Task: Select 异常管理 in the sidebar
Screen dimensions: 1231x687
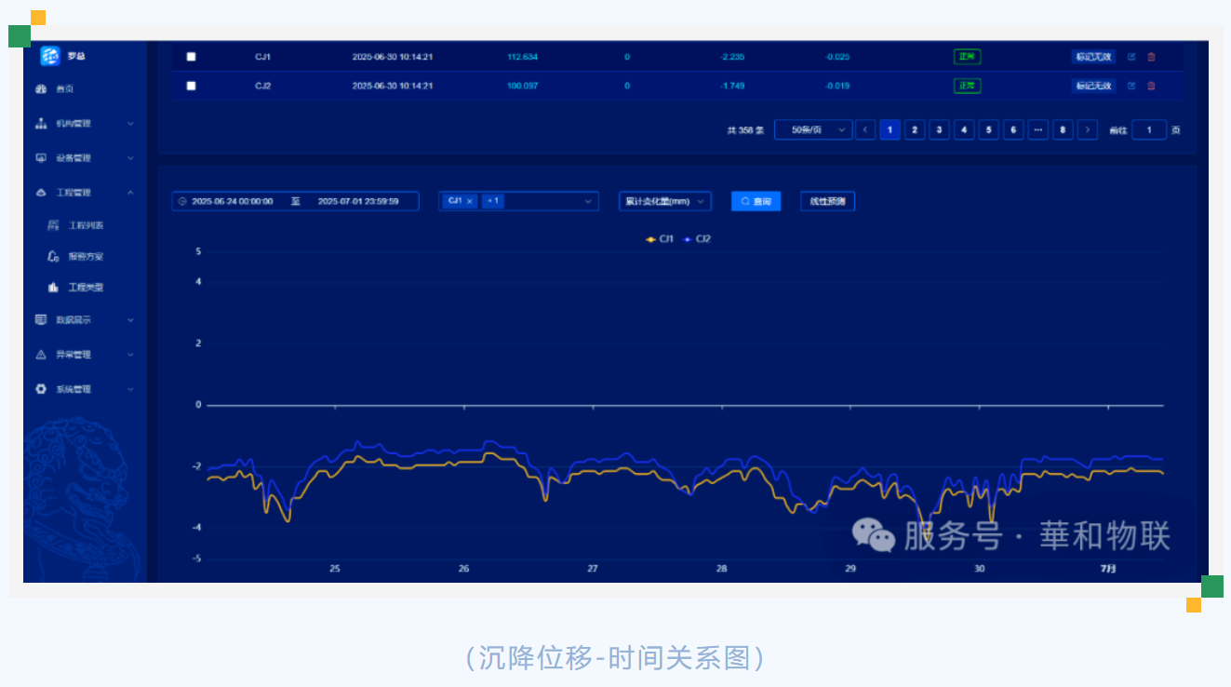Action: point(74,355)
